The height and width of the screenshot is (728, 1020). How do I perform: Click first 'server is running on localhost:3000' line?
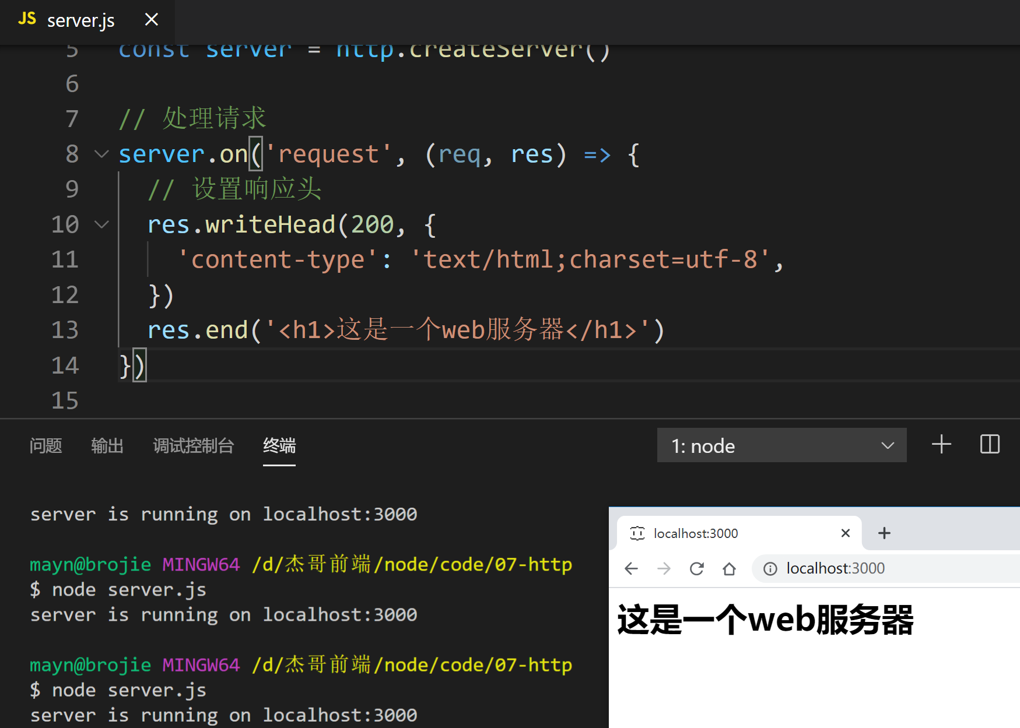coord(223,514)
